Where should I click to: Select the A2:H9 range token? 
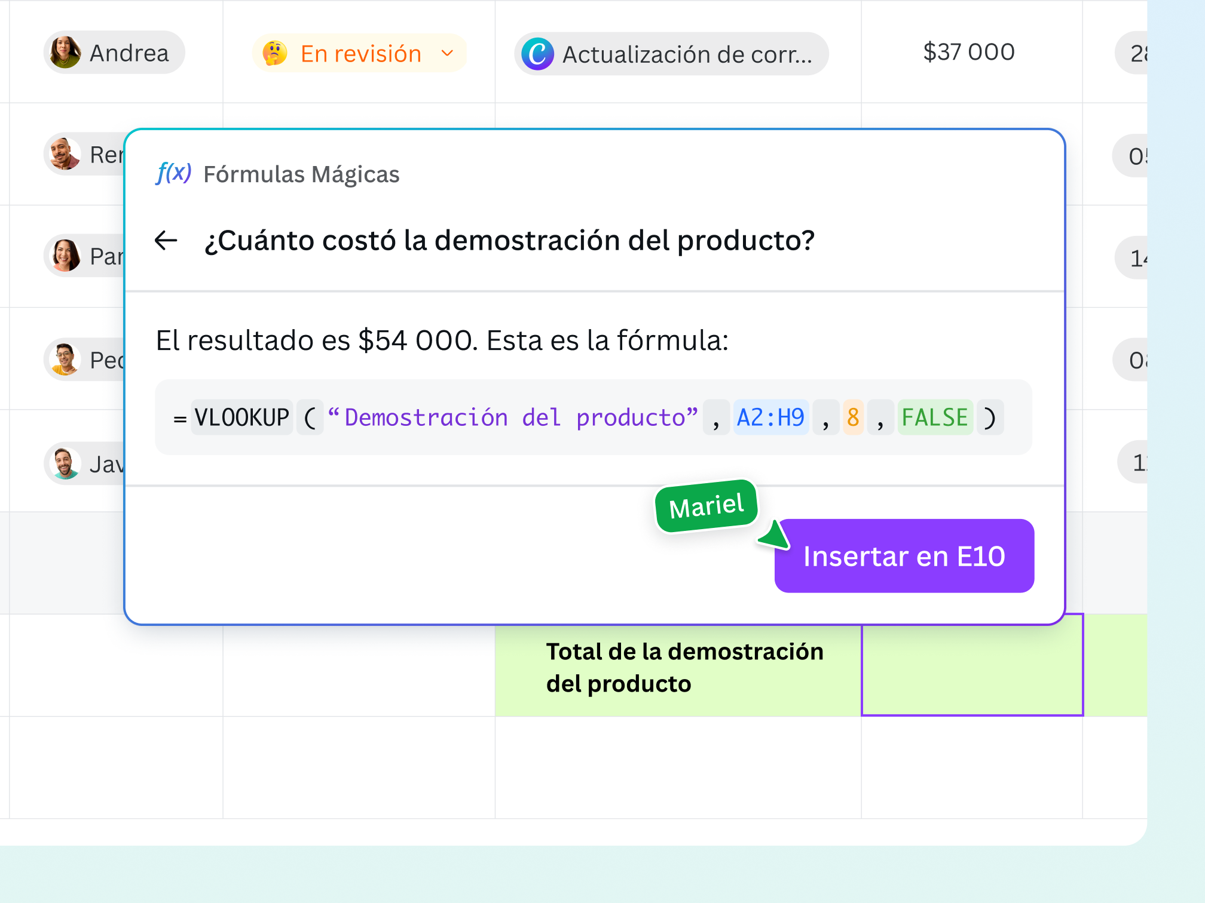[771, 417]
